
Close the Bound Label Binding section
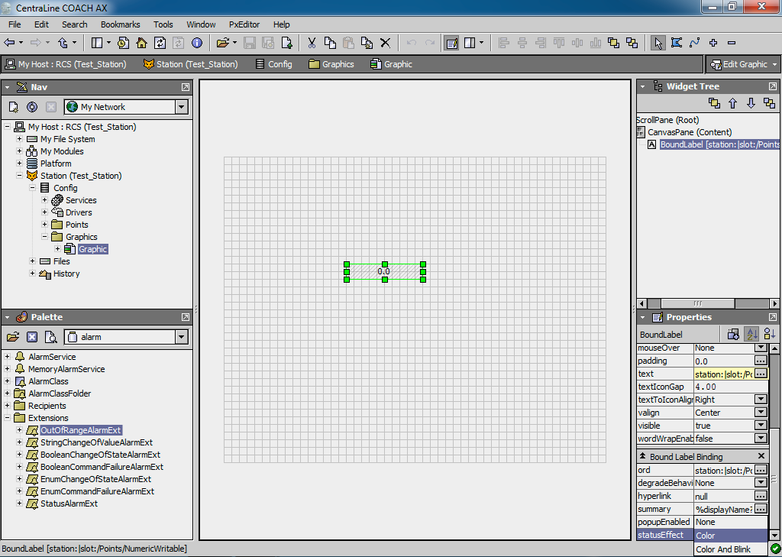click(761, 456)
